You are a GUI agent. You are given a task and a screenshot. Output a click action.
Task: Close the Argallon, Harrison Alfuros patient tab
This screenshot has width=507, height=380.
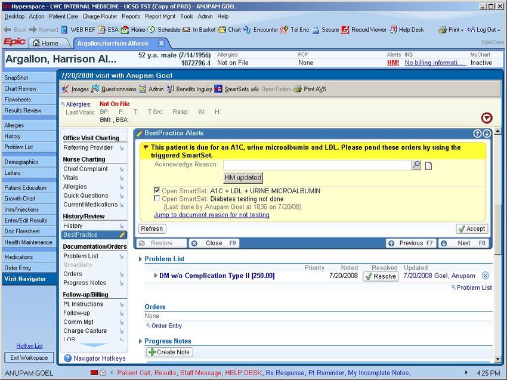(x=162, y=43)
